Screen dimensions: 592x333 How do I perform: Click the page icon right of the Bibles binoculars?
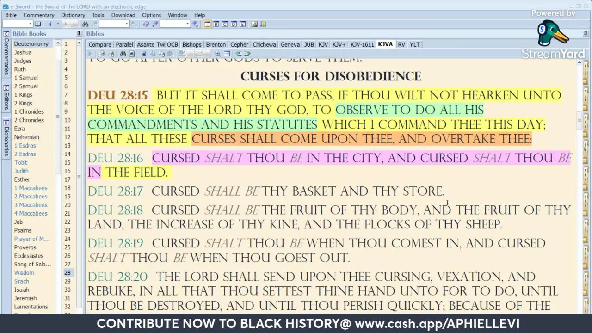(x=132, y=54)
